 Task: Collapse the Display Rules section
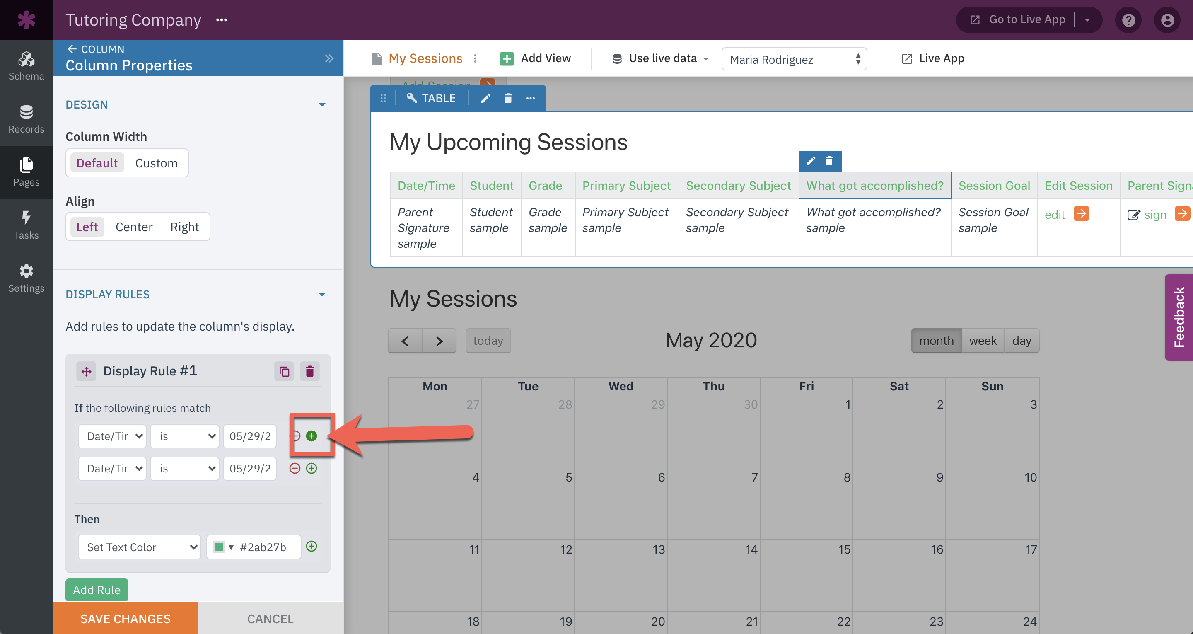pos(322,294)
